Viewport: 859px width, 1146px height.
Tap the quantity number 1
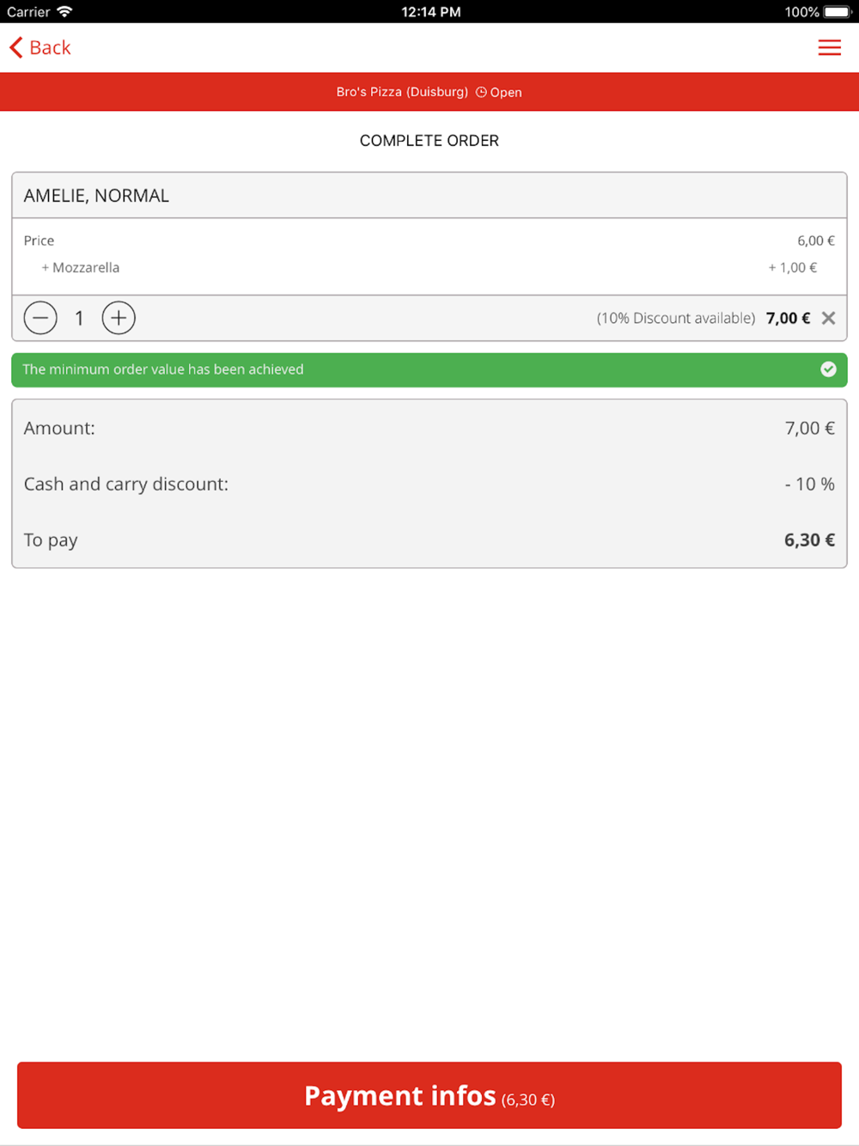[x=79, y=319]
